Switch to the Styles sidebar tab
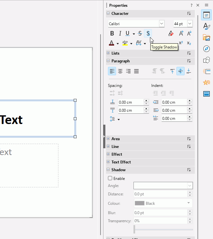This screenshot has width=213, height=239. pos(206,26)
